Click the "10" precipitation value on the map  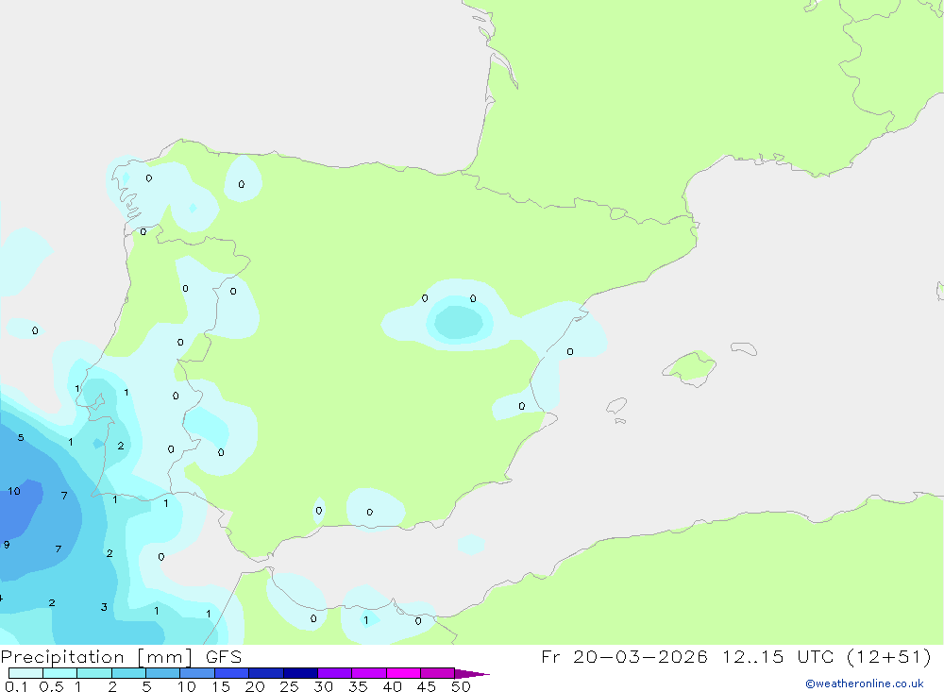[14, 491]
